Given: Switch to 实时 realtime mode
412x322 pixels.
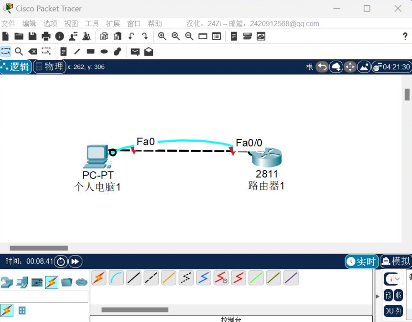Looking at the screenshot, I should click(362, 261).
